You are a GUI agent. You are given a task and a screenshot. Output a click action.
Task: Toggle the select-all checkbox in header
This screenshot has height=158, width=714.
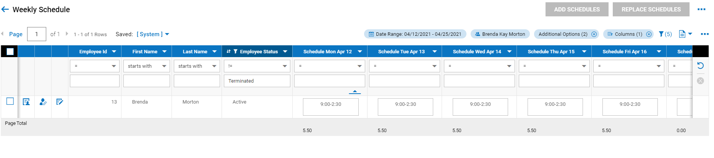point(10,51)
